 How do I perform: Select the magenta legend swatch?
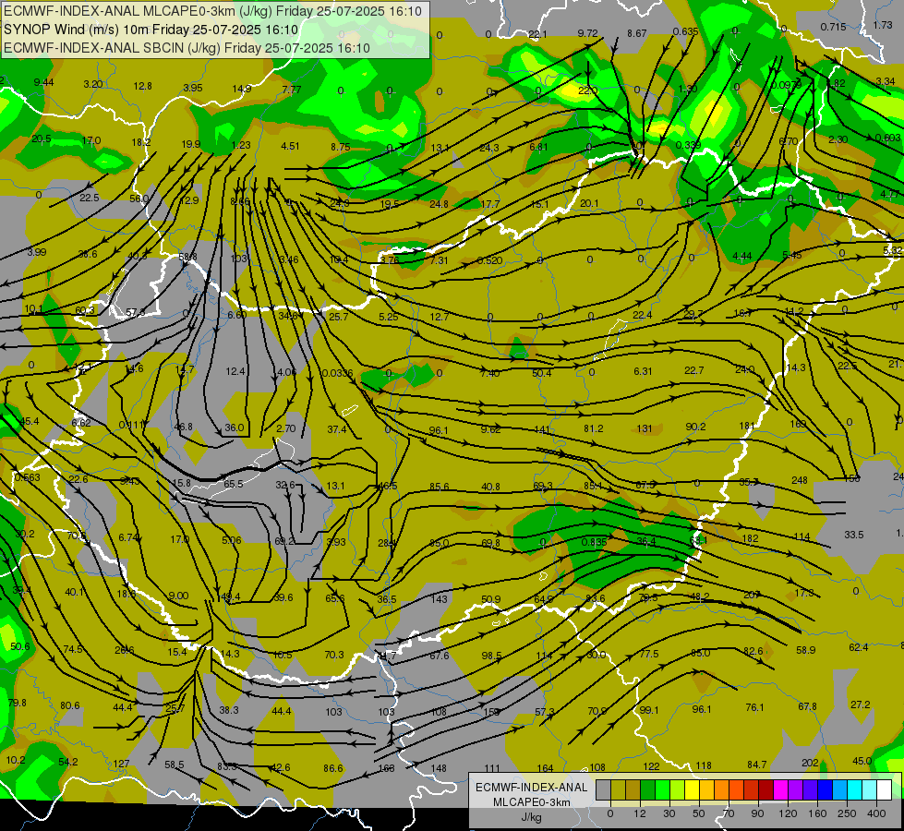point(780,790)
